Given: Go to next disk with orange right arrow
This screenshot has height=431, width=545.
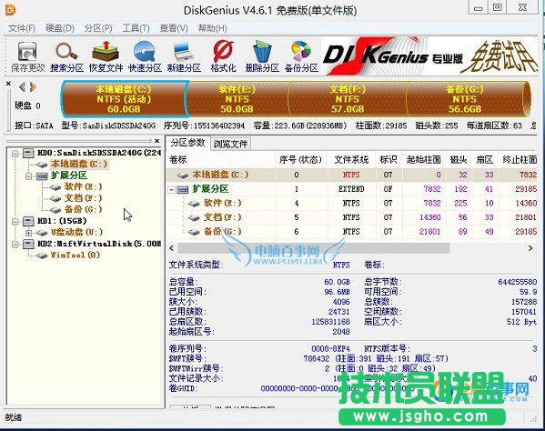Looking at the screenshot, I should [33, 86].
